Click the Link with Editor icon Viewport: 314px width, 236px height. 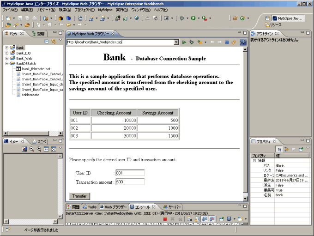tap(54, 42)
